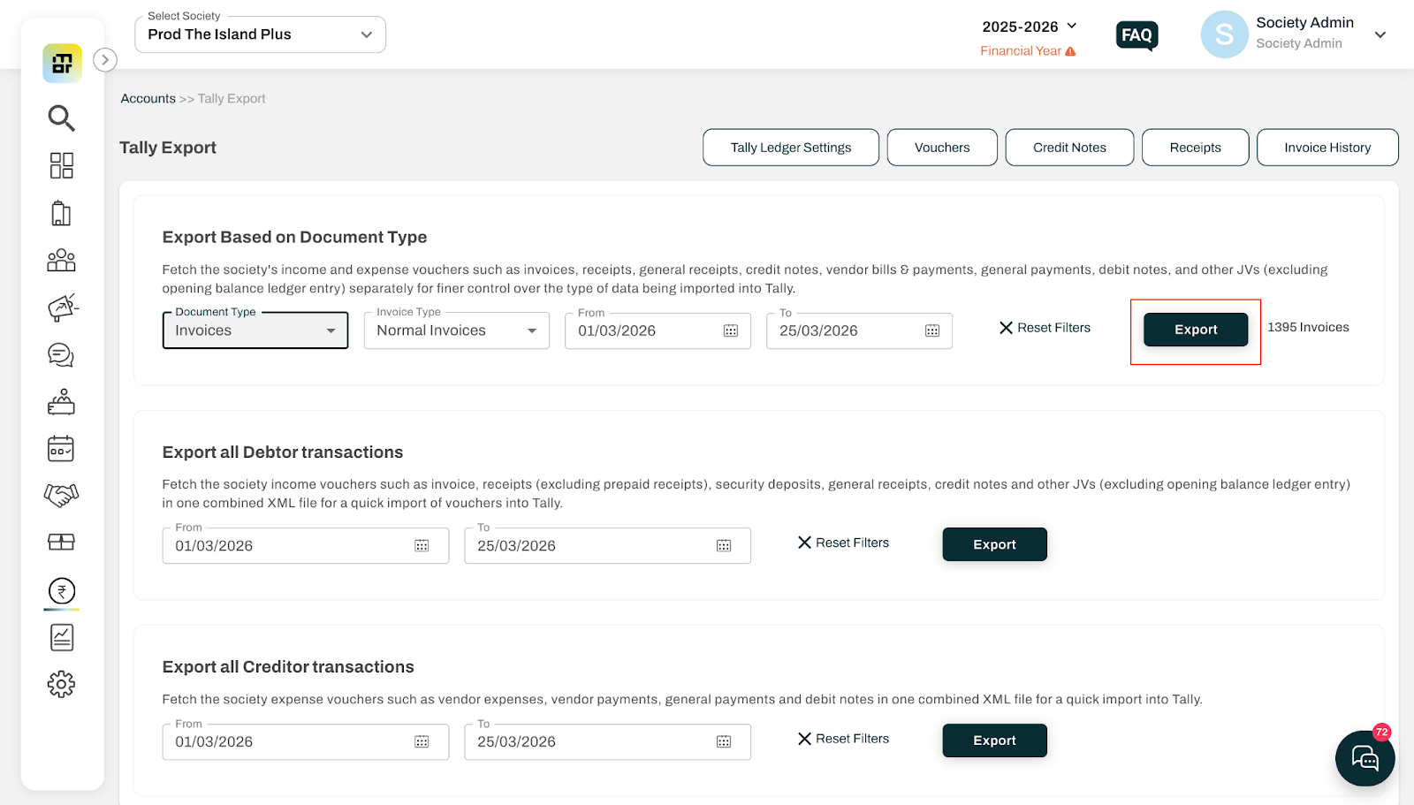Screen dimensions: 1414x805
Task: Reset Filters for Document Type export
Action: coord(1045,328)
